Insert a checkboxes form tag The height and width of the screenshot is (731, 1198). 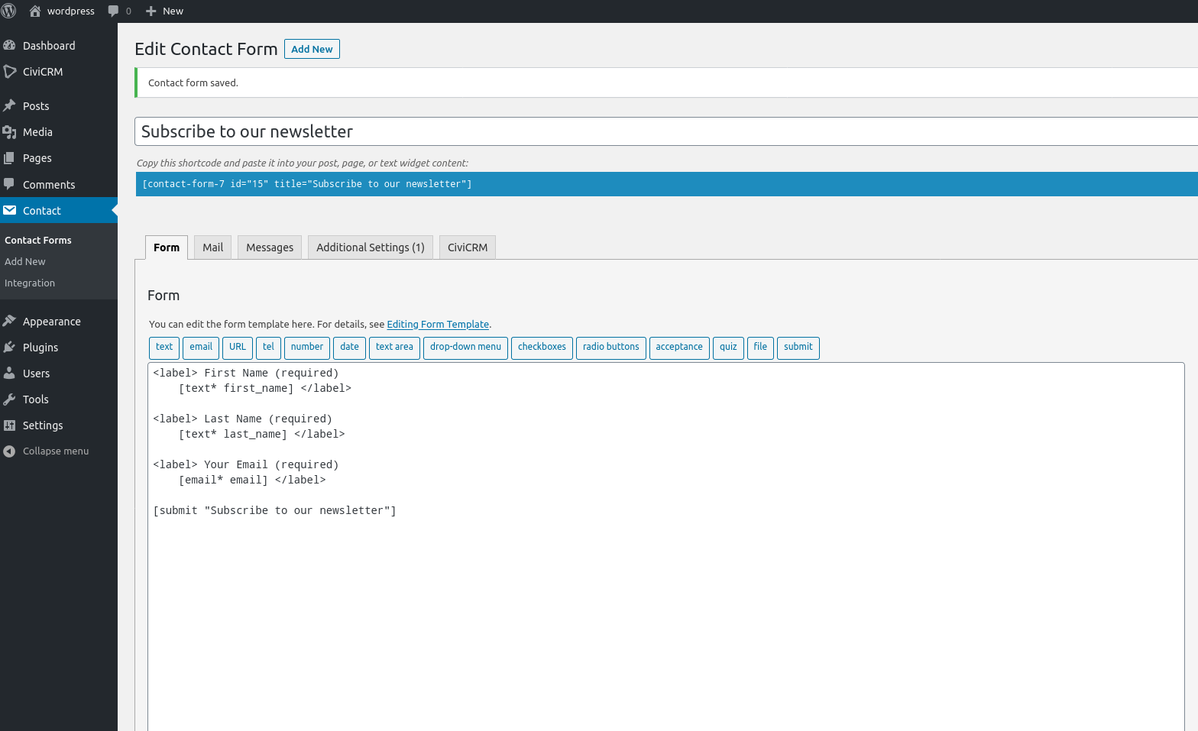(x=542, y=348)
